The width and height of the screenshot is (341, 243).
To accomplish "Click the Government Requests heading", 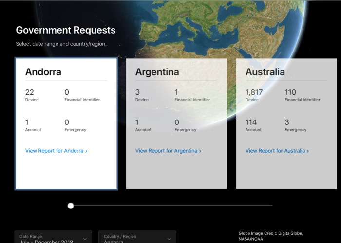I will [x=66, y=30].
